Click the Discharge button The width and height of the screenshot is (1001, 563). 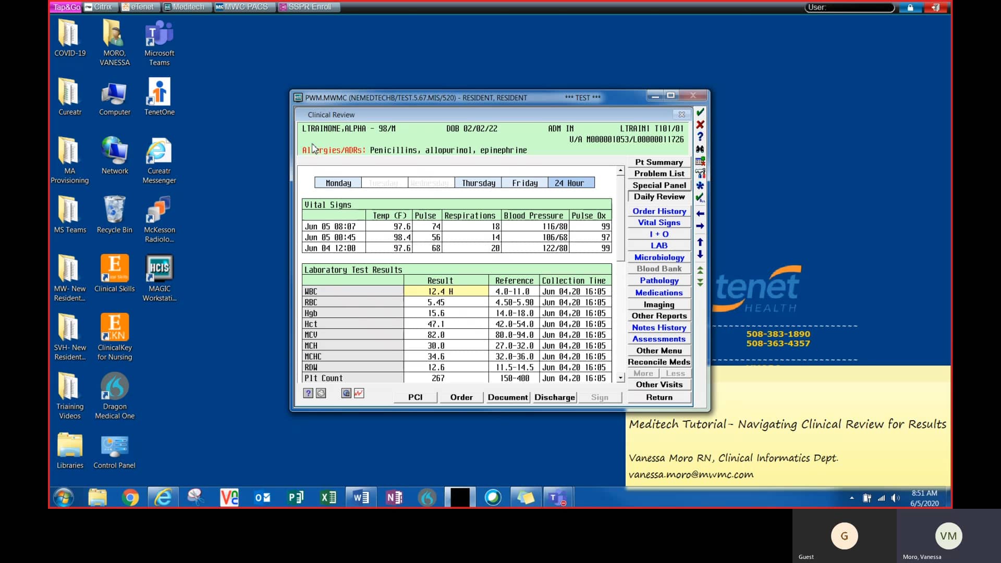point(554,397)
